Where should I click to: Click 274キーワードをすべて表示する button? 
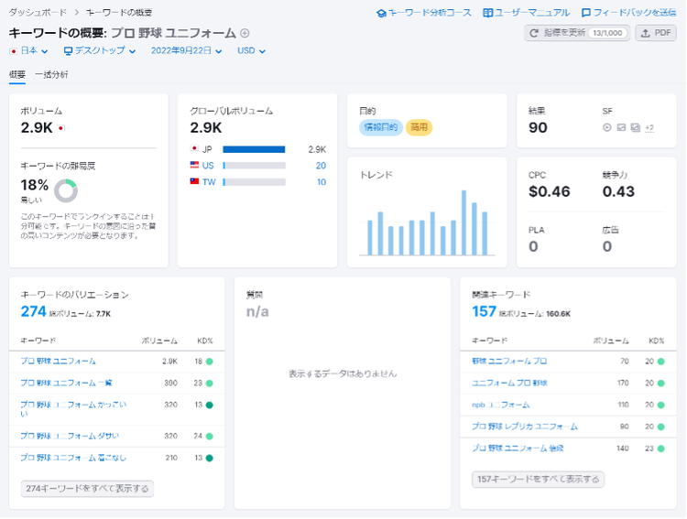pyautogui.click(x=87, y=489)
